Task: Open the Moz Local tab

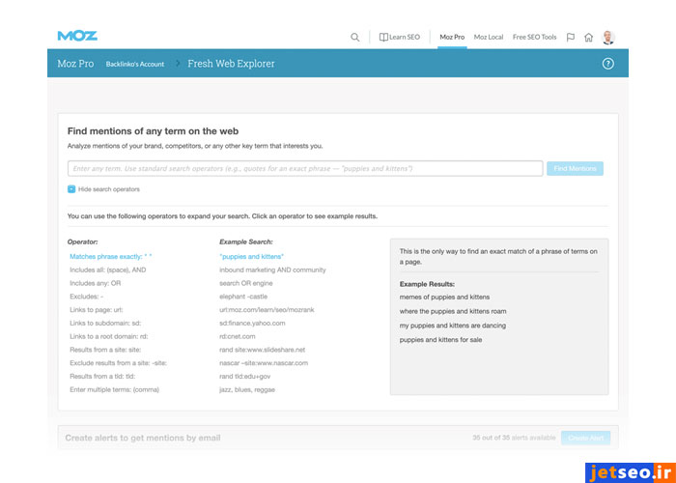Action: [x=489, y=37]
